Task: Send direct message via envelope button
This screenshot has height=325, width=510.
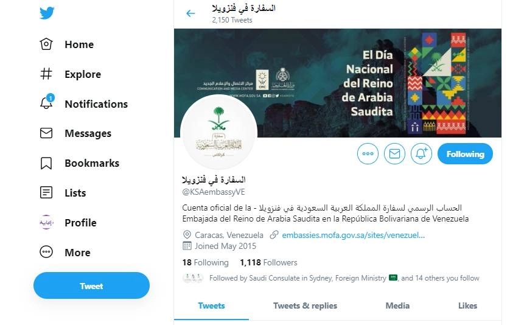Action: click(x=394, y=153)
